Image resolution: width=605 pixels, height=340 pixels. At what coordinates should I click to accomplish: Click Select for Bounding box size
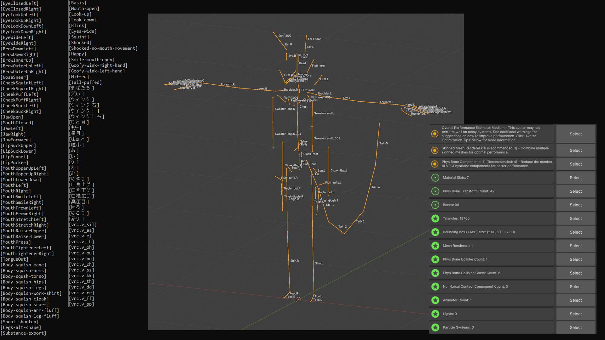click(576, 232)
